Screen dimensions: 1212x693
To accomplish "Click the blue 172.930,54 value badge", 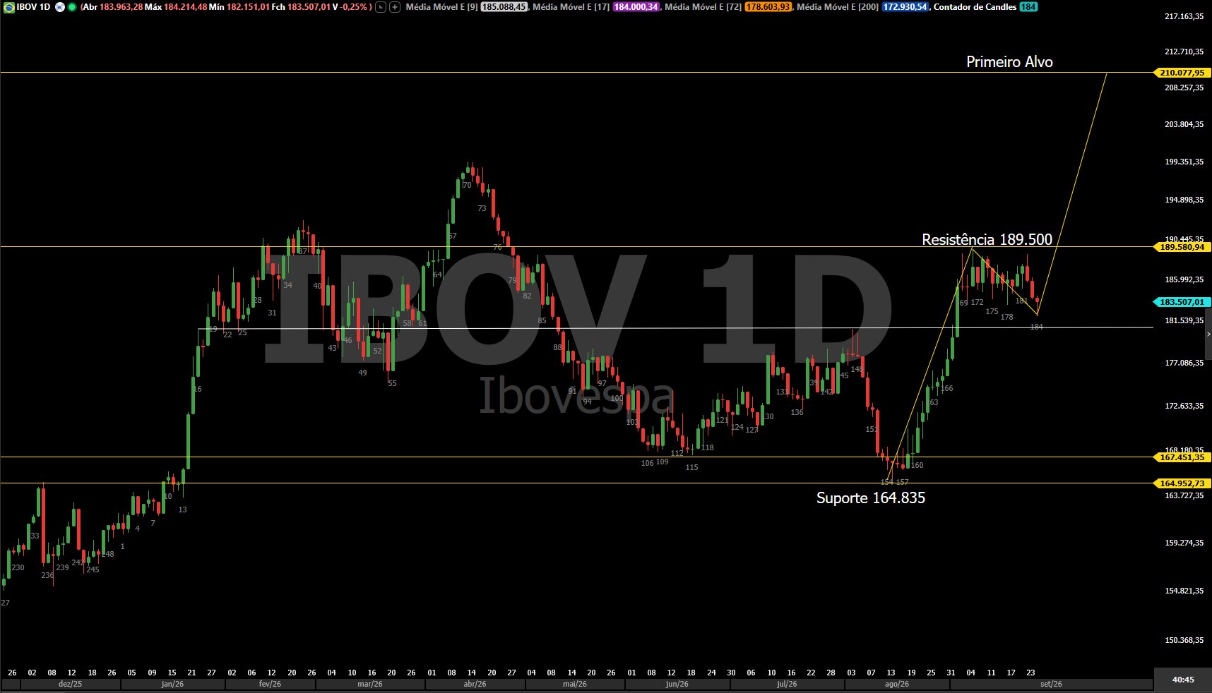I will coord(905,7).
